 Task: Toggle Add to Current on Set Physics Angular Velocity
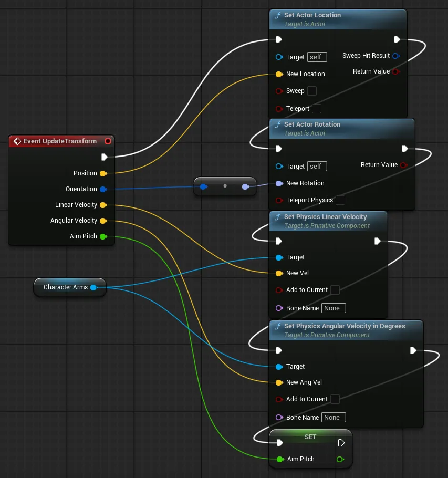[335, 399]
